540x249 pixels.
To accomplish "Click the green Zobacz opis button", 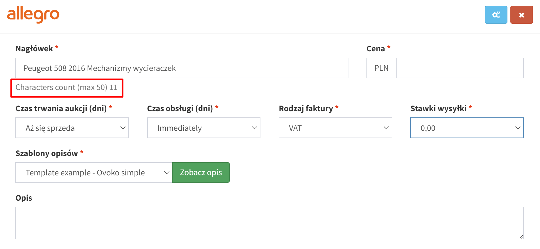I will click(201, 172).
